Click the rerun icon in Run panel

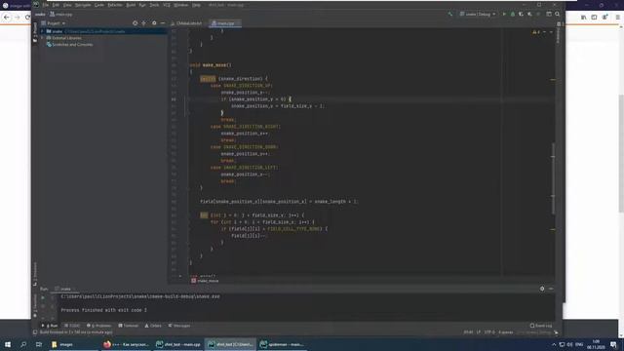pyautogui.click(x=43, y=297)
